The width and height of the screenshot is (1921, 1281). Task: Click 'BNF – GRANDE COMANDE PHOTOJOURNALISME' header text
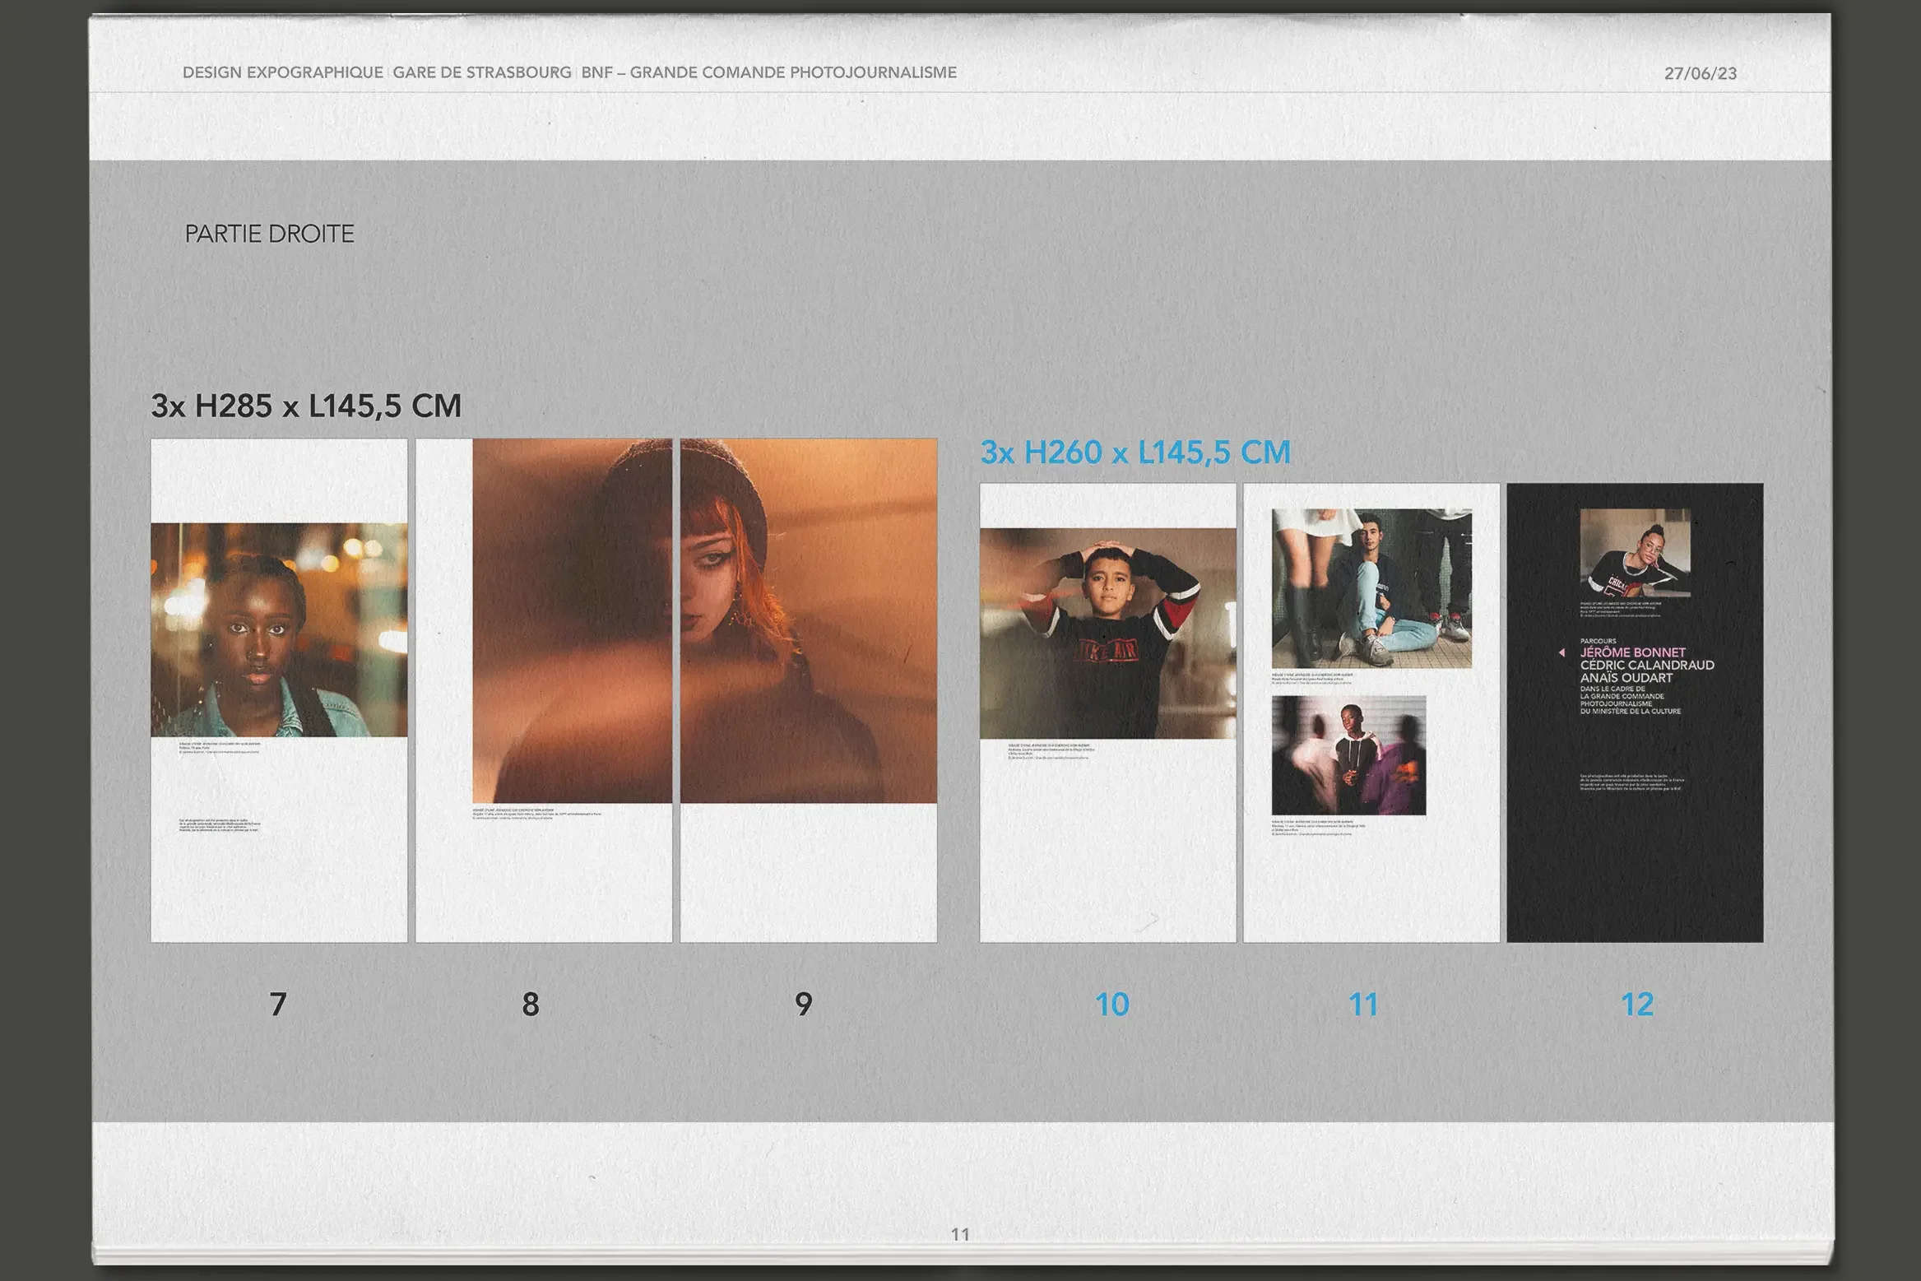(x=769, y=72)
